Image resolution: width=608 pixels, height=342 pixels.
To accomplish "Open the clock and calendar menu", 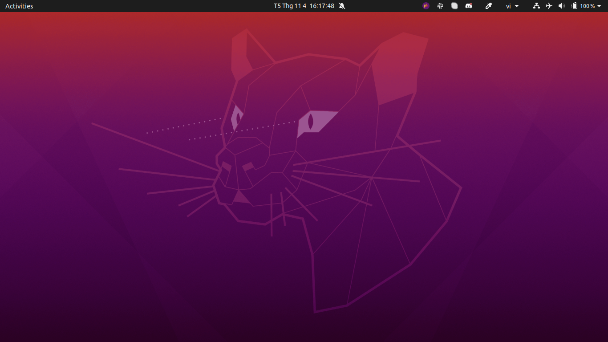I will (x=304, y=6).
